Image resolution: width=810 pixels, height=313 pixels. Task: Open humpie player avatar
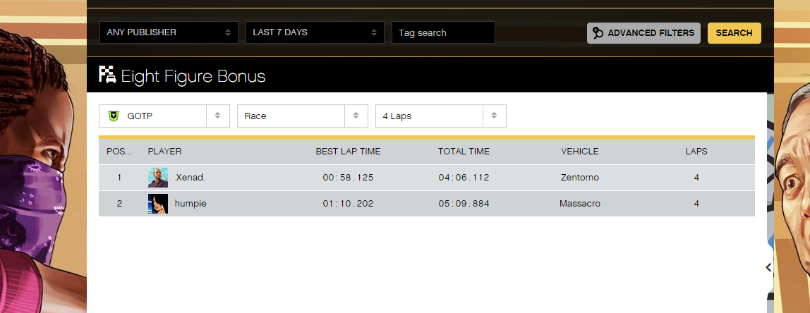(x=158, y=204)
